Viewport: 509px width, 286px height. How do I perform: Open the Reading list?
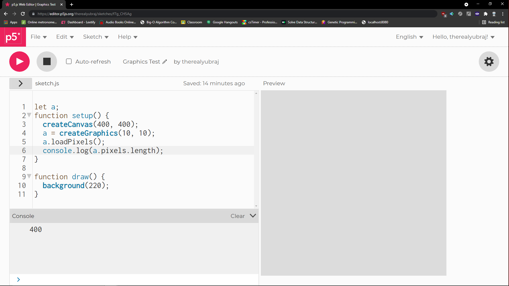click(x=494, y=22)
